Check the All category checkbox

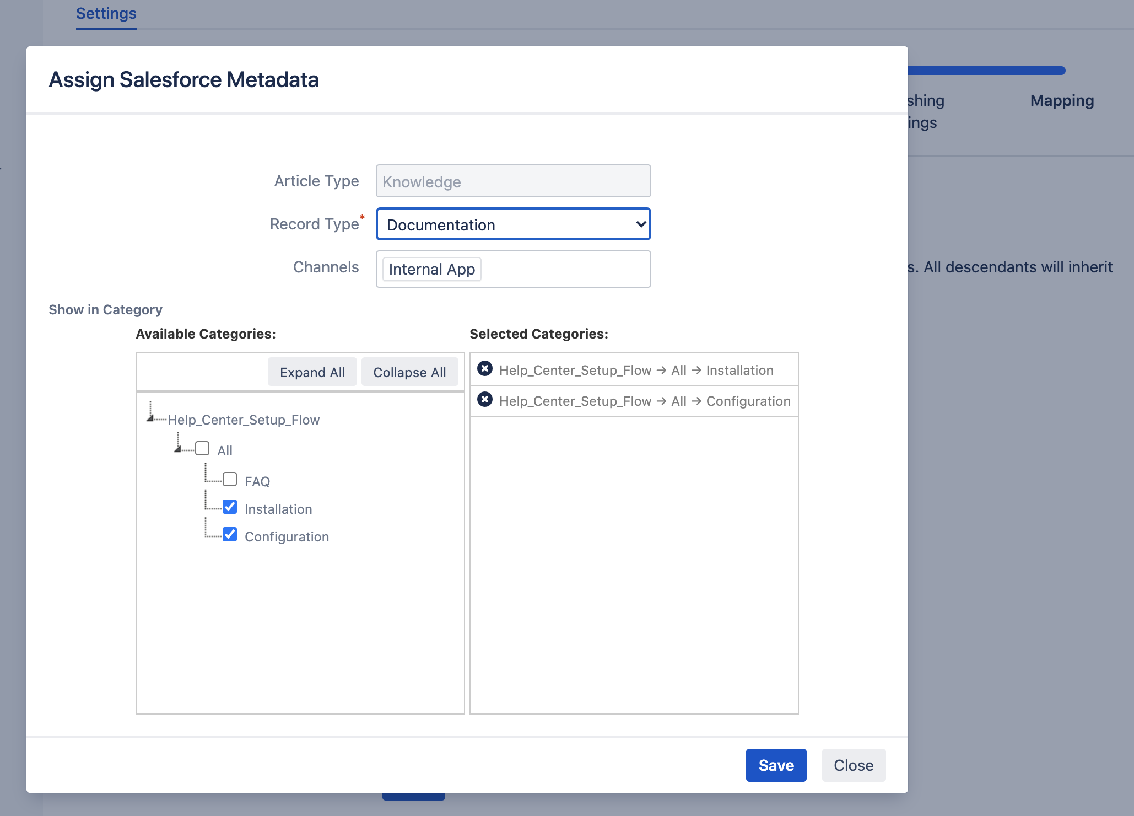coord(202,449)
